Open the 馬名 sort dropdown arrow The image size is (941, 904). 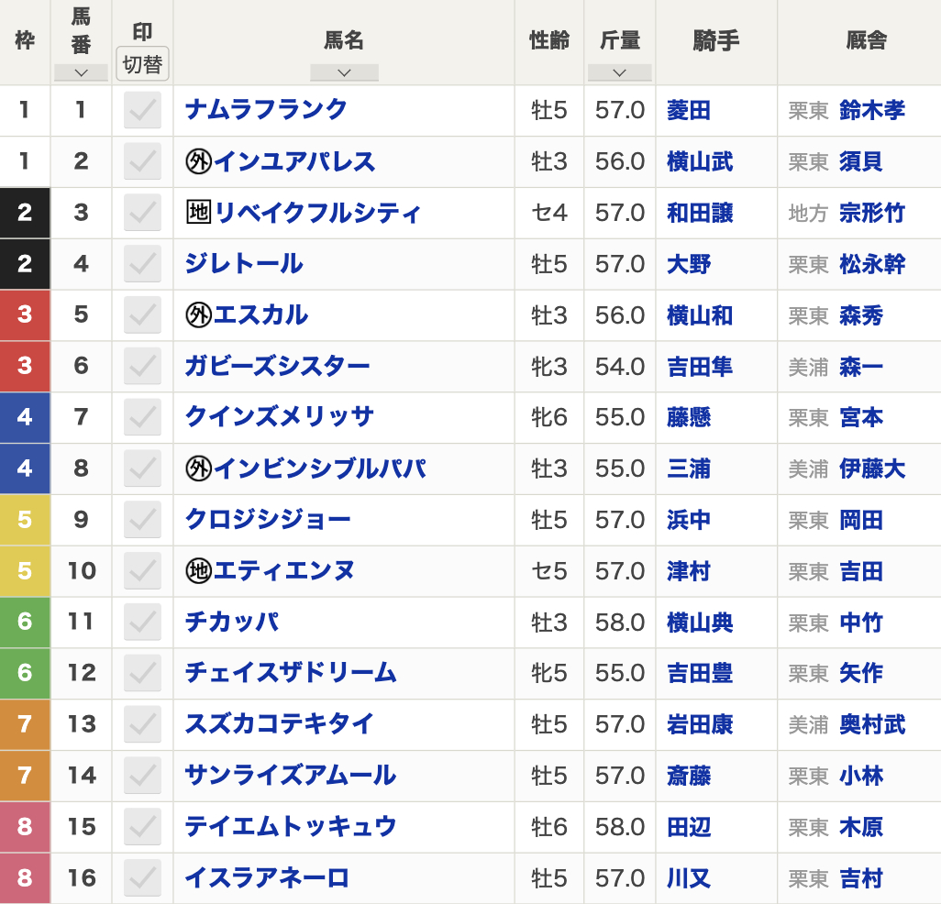pyautogui.click(x=344, y=72)
